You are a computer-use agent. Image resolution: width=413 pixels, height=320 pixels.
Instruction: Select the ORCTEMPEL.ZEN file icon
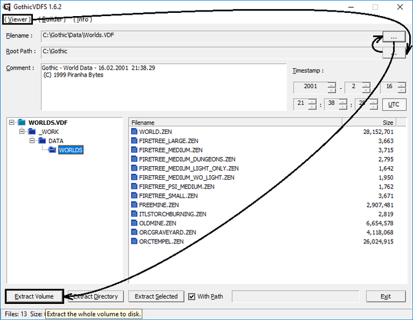(134, 241)
